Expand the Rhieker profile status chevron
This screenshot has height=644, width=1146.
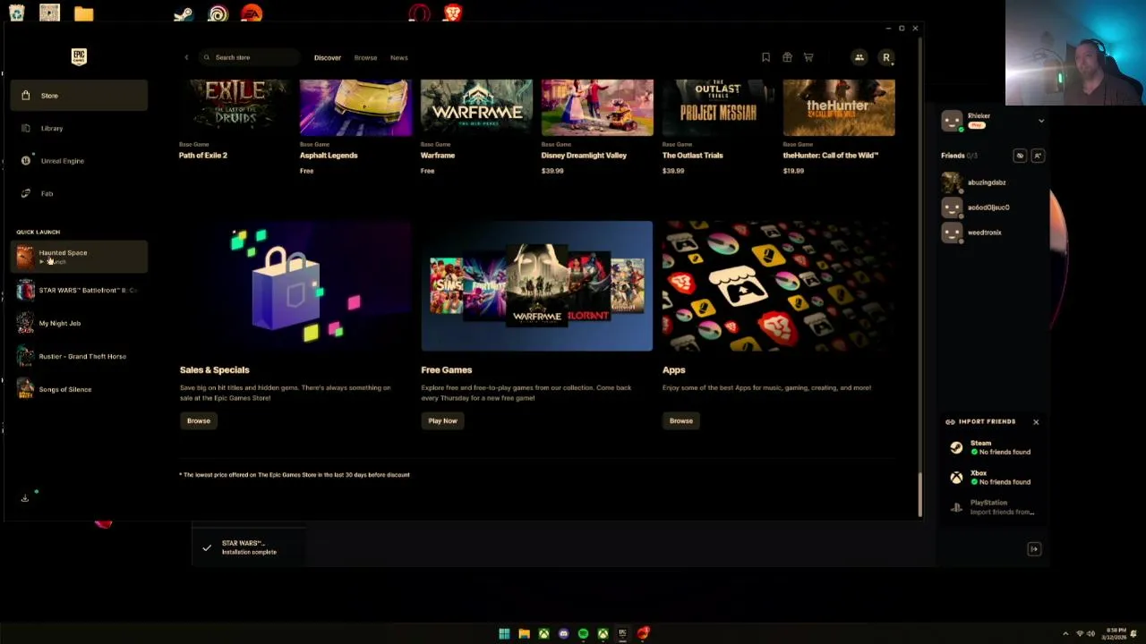(x=1040, y=121)
